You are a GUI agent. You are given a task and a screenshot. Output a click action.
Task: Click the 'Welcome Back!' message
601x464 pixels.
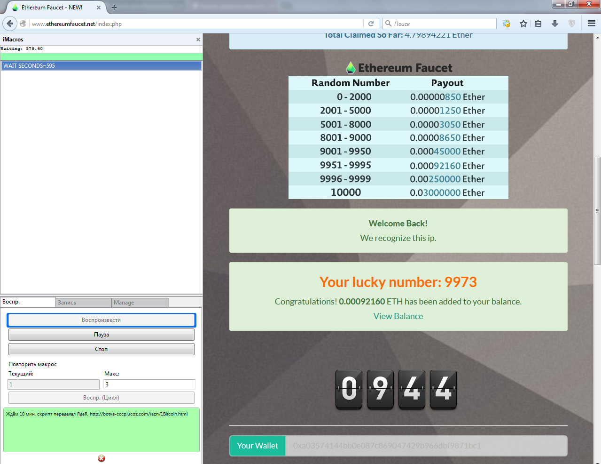(398, 224)
